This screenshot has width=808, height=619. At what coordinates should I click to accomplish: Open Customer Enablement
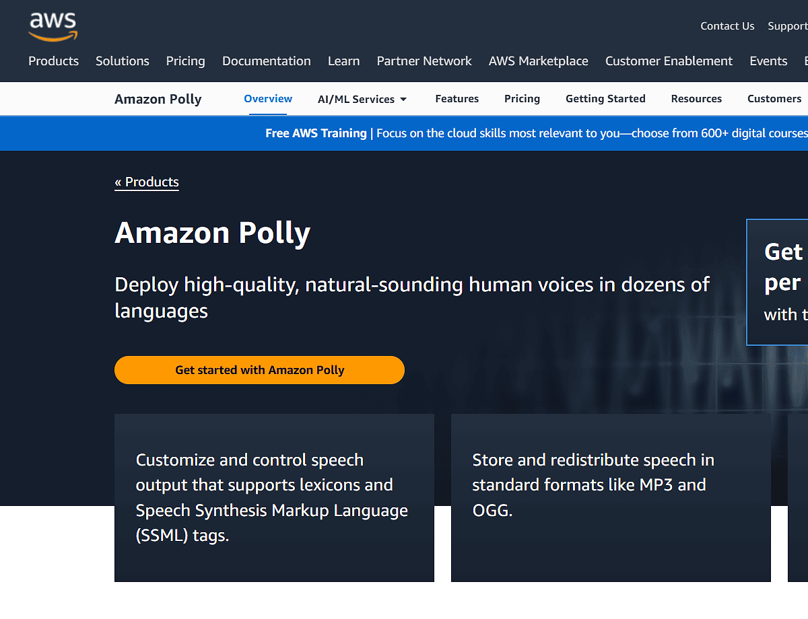[668, 61]
